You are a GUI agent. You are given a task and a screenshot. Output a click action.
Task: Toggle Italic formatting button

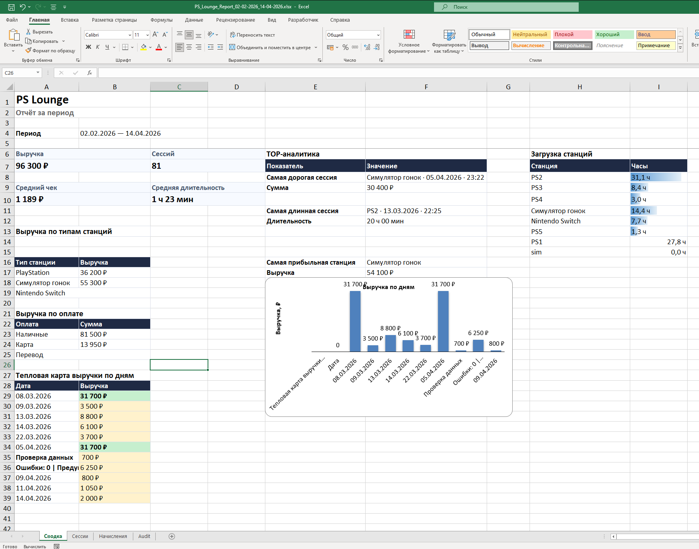pyautogui.click(x=97, y=47)
